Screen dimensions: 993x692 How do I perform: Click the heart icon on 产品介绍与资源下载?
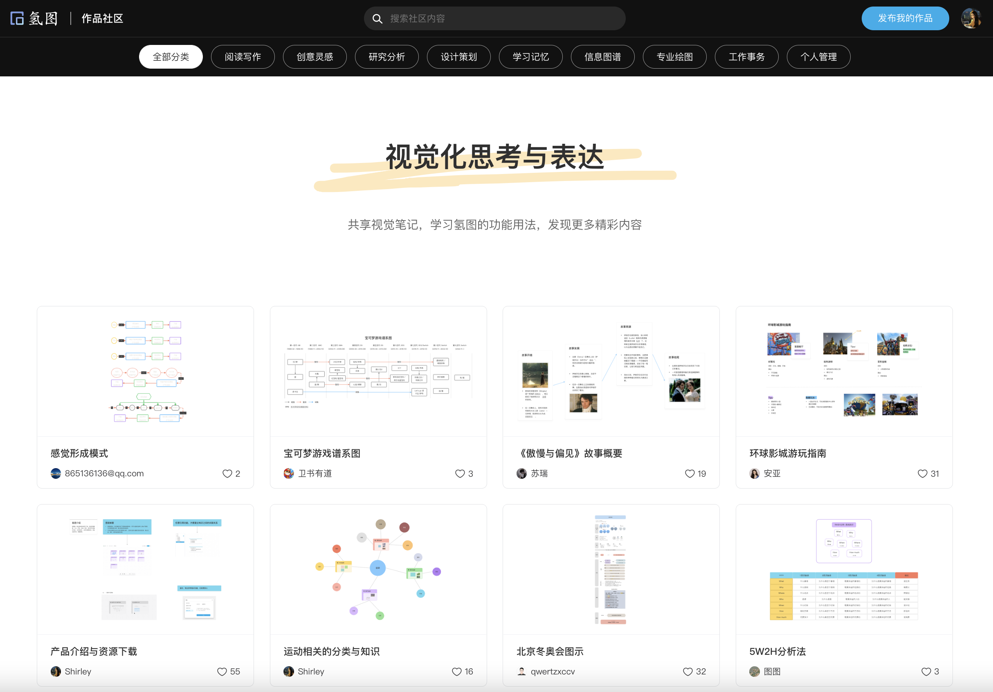click(x=222, y=671)
